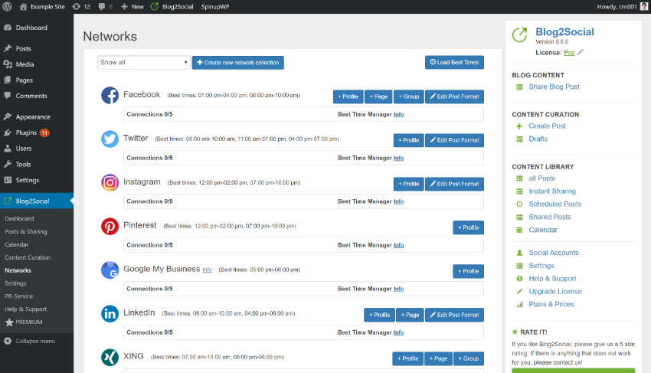This screenshot has height=373, width=651.
Task: Open the comments bubble icon in admin bar
Action: [102, 7]
